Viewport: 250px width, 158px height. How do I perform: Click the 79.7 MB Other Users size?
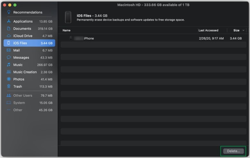[x=47, y=96]
